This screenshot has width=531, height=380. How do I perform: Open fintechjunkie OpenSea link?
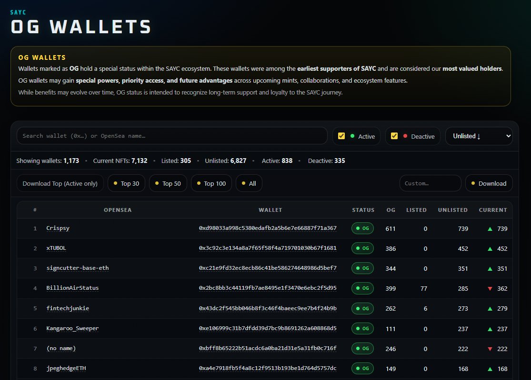point(68,308)
